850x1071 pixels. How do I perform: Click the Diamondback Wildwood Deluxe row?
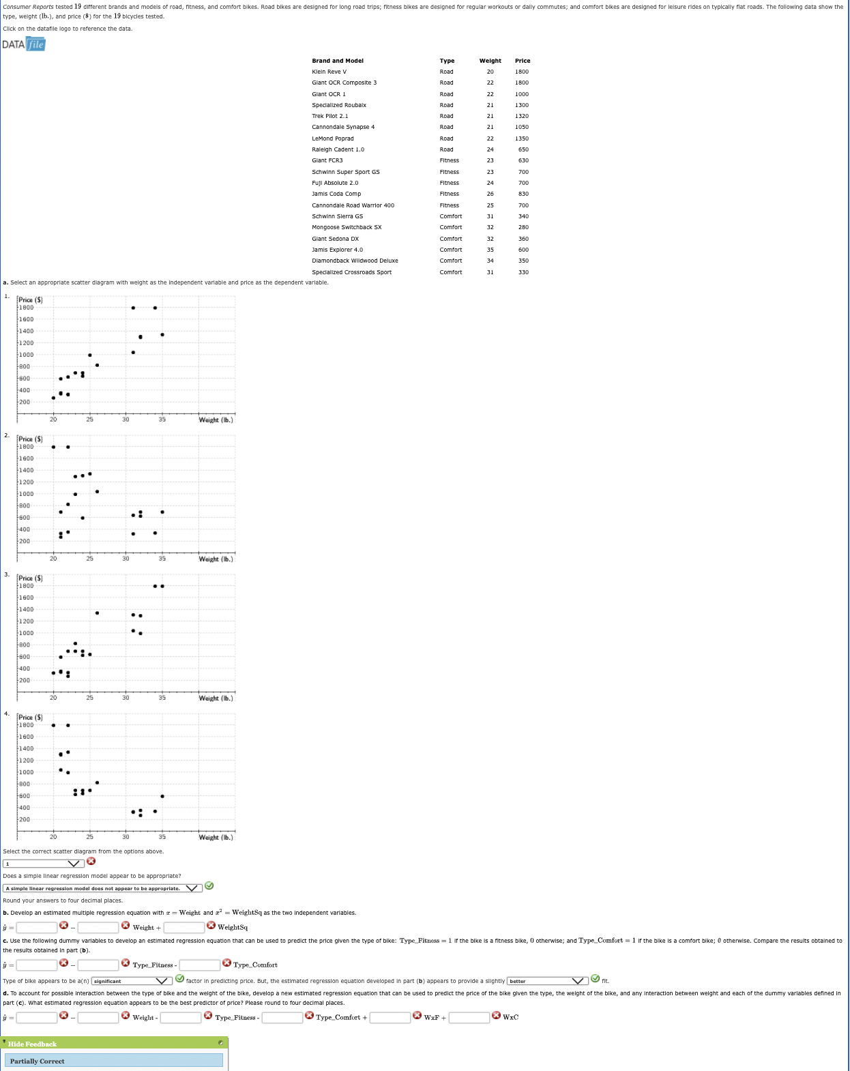421,261
